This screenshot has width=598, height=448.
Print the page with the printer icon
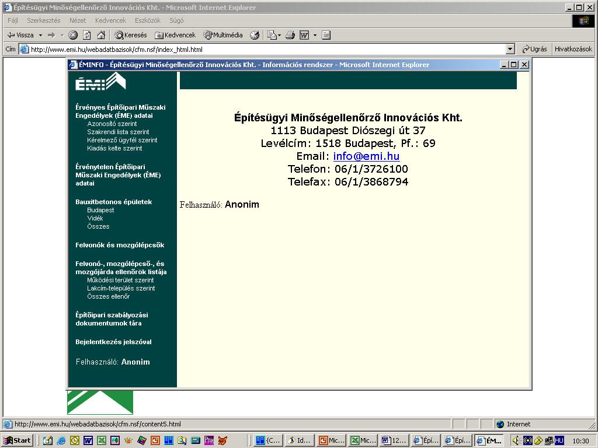(x=290, y=35)
